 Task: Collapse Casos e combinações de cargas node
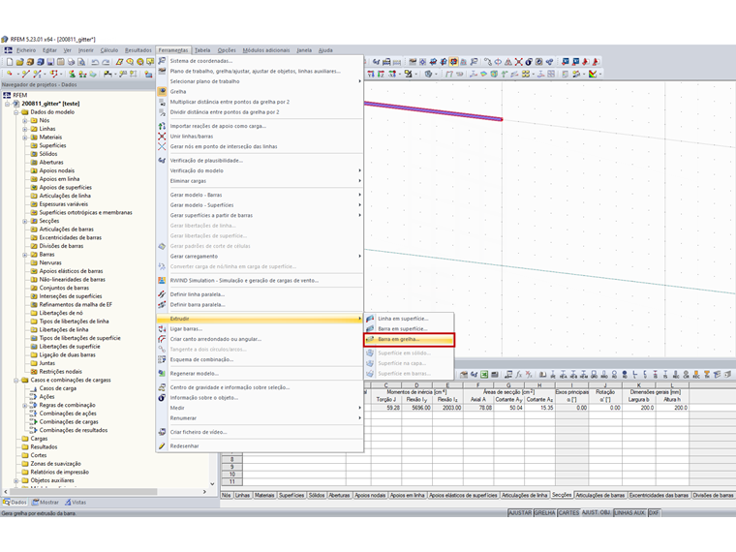pyautogui.click(x=15, y=381)
